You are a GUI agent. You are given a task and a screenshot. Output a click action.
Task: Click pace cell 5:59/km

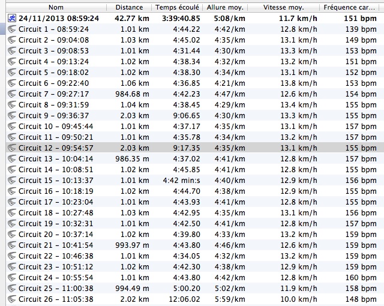pos(230,299)
